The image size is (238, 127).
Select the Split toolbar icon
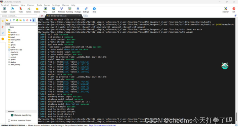(x=53, y=10)
